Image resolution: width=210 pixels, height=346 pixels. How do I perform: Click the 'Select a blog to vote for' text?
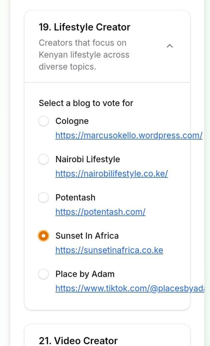[86, 103]
